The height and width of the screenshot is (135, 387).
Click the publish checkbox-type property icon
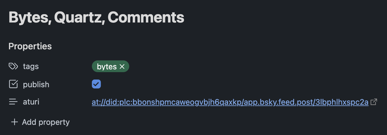coord(13,84)
